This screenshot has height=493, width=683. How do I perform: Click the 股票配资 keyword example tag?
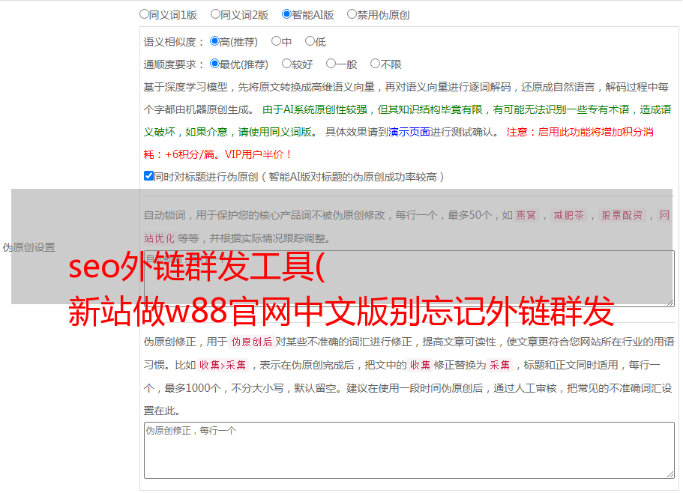point(622,215)
